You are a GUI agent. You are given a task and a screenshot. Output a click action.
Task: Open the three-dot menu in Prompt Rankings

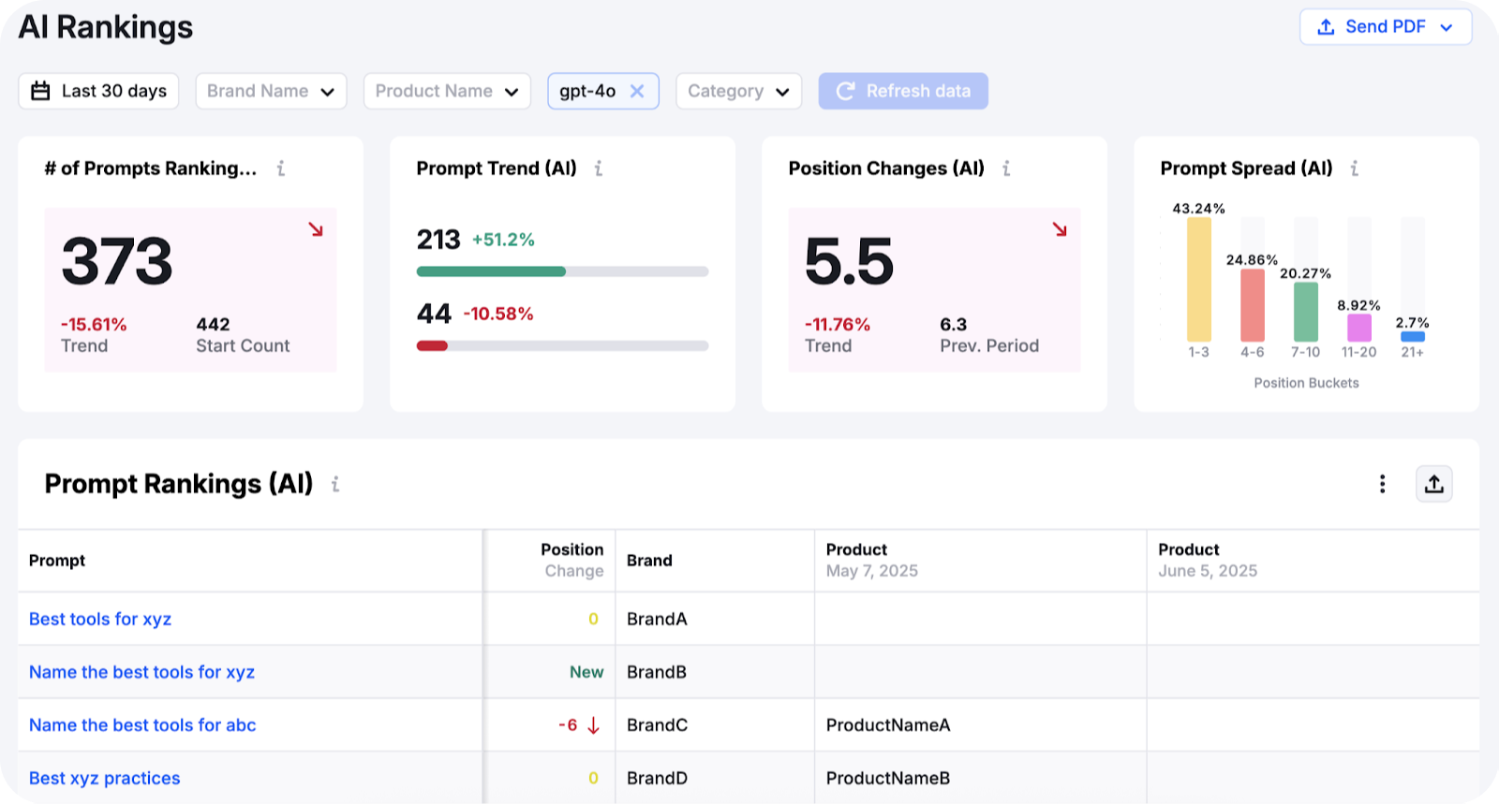[x=1382, y=484]
